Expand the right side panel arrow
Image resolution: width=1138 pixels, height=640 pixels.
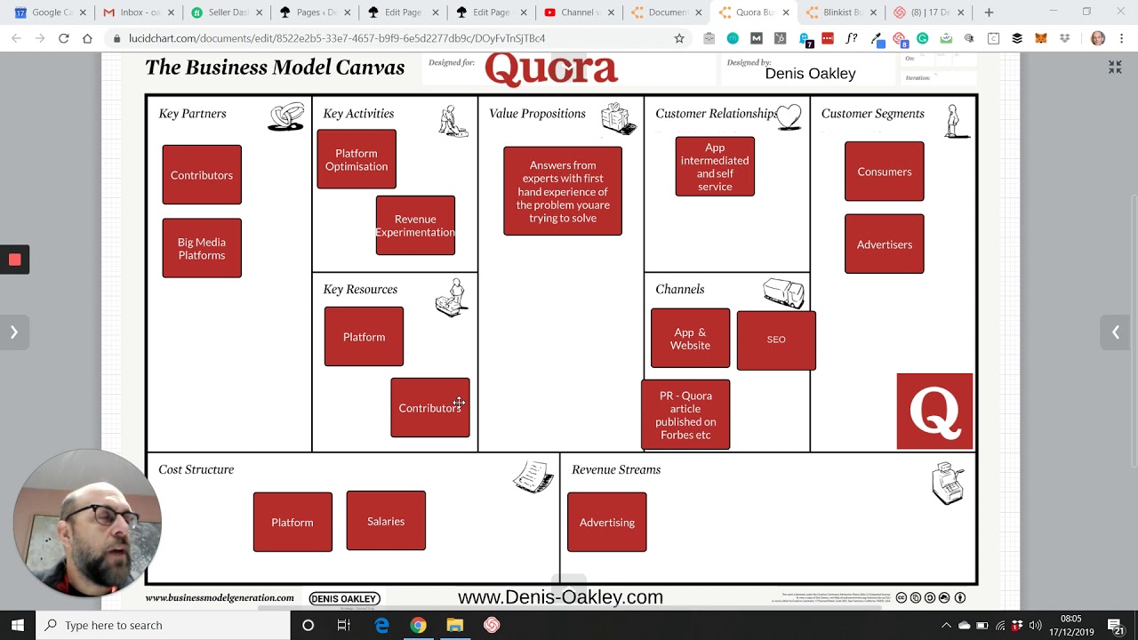pyautogui.click(x=1115, y=332)
